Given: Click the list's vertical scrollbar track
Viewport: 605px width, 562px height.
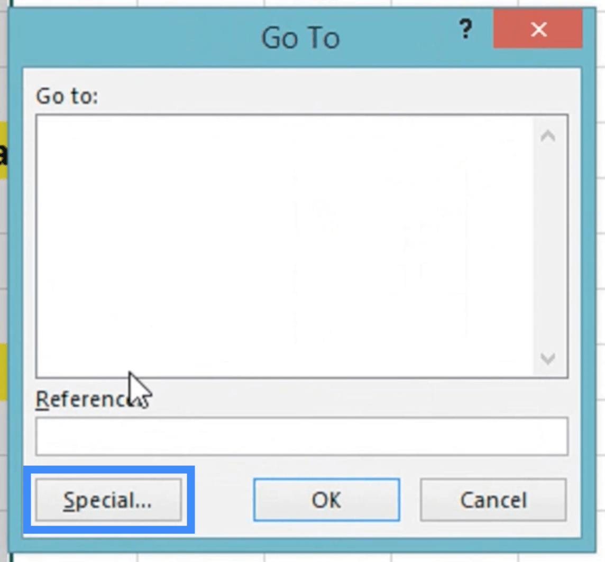Looking at the screenshot, I should coord(548,247).
